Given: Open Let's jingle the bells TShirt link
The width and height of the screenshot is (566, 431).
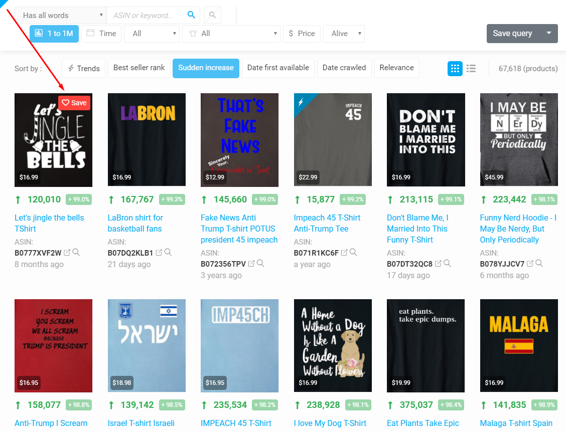Looking at the screenshot, I should (x=49, y=223).
